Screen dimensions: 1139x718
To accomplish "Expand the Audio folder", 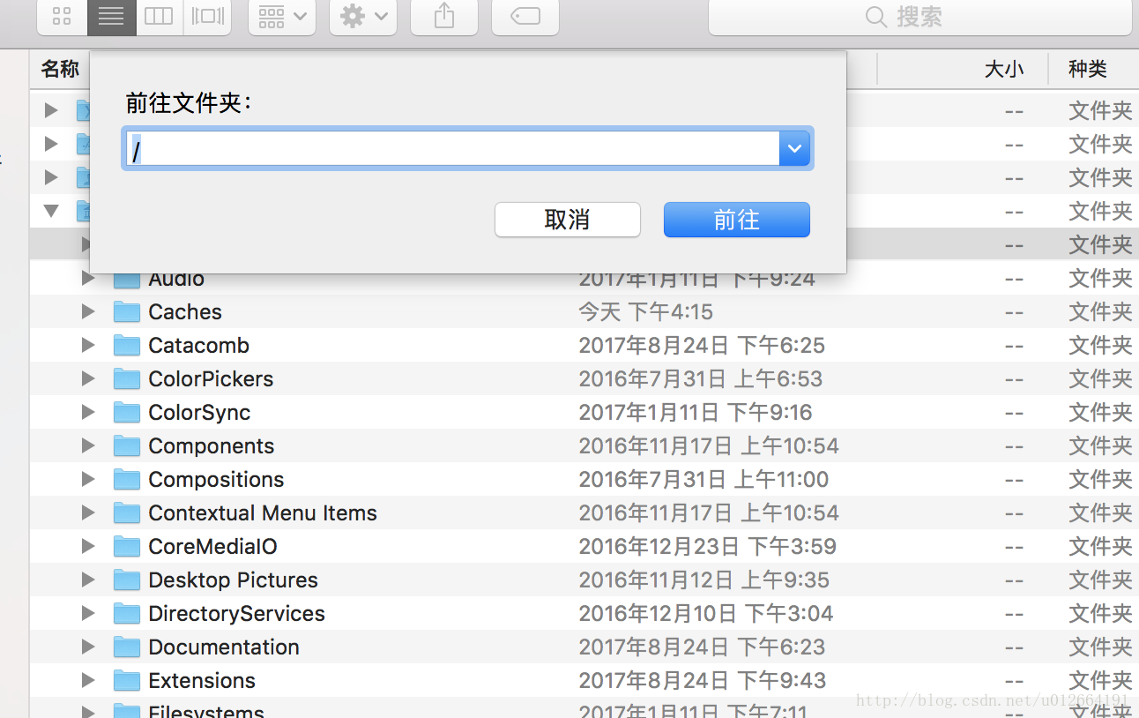I will [87, 278].
